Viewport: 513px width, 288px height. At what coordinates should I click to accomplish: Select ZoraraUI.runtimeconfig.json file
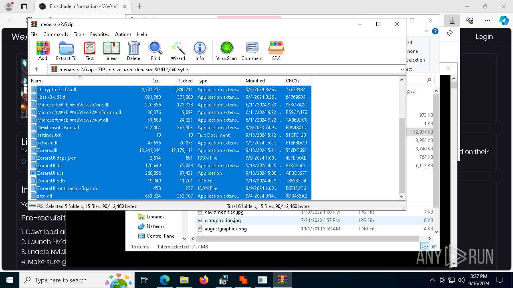(x=170, y=188)
